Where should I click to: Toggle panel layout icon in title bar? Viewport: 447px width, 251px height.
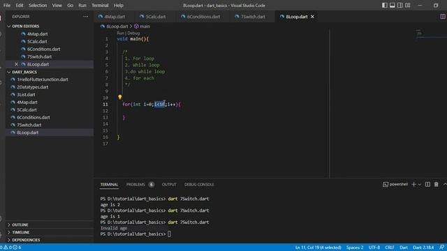point(393,5)
